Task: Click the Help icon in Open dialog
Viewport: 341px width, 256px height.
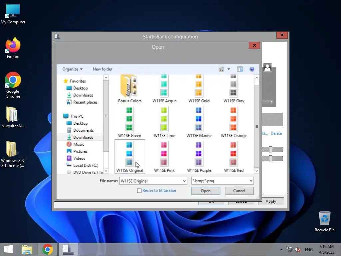Action: pos(252,69)
